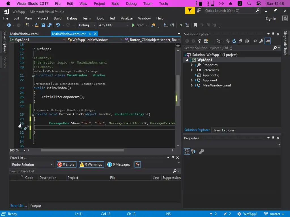
Task: Click the Sign in link
Action: [x=271, y=18]
